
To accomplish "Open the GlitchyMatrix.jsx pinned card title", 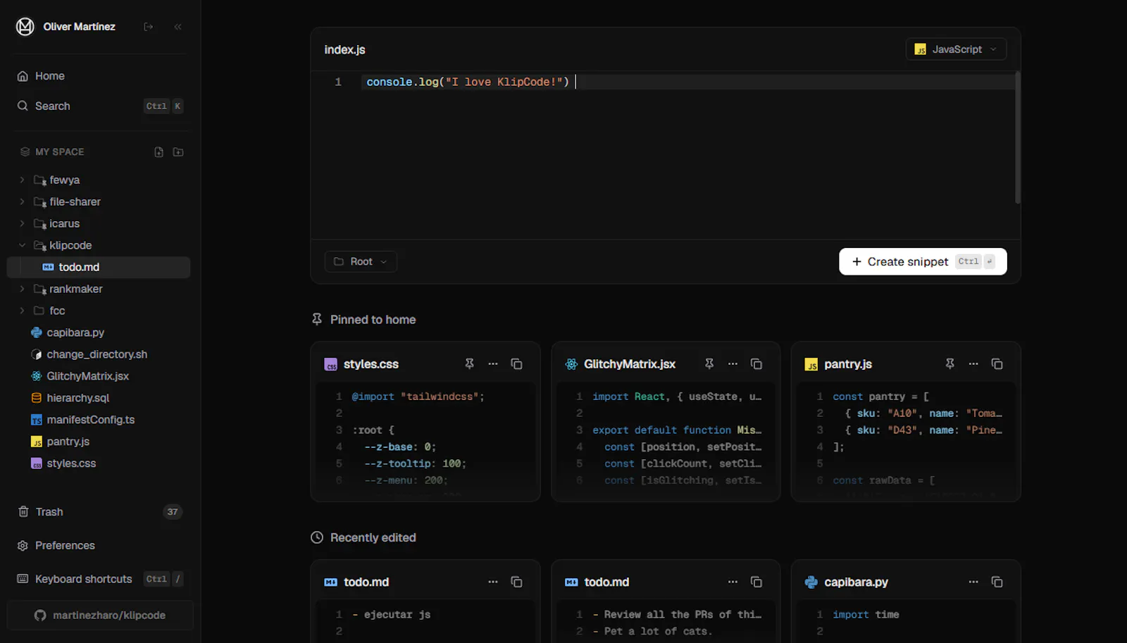I will 630,364.
